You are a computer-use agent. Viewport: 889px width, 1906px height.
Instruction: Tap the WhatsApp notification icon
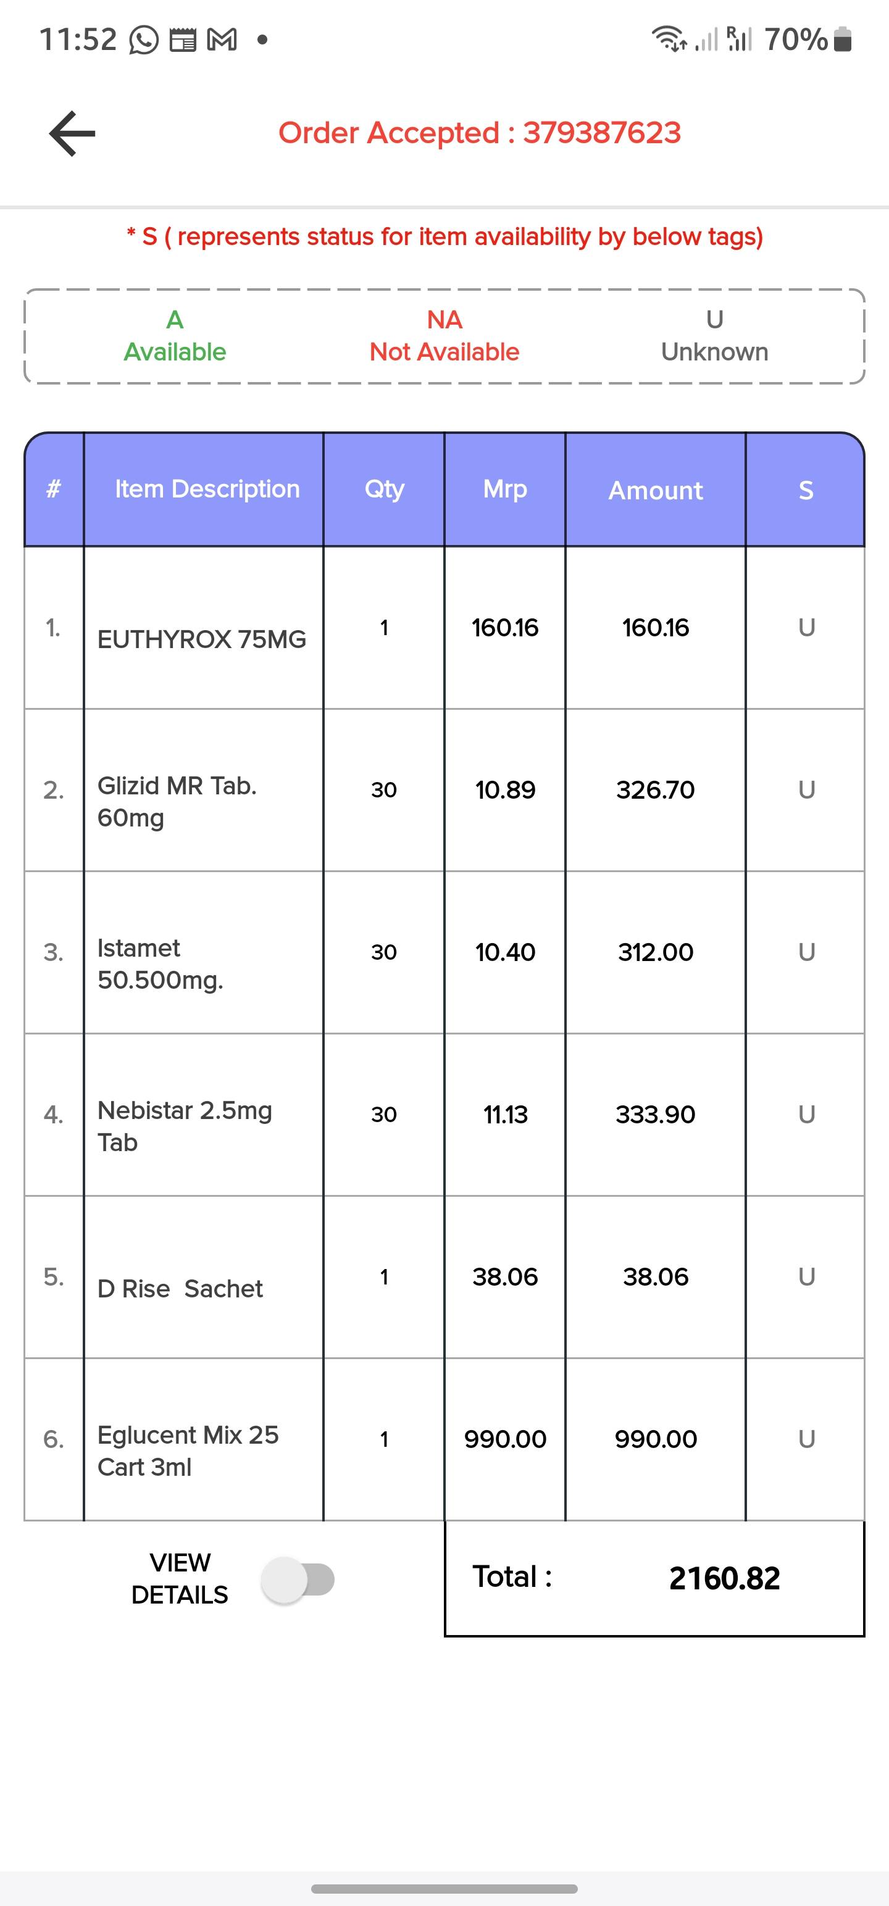(144, 40)
